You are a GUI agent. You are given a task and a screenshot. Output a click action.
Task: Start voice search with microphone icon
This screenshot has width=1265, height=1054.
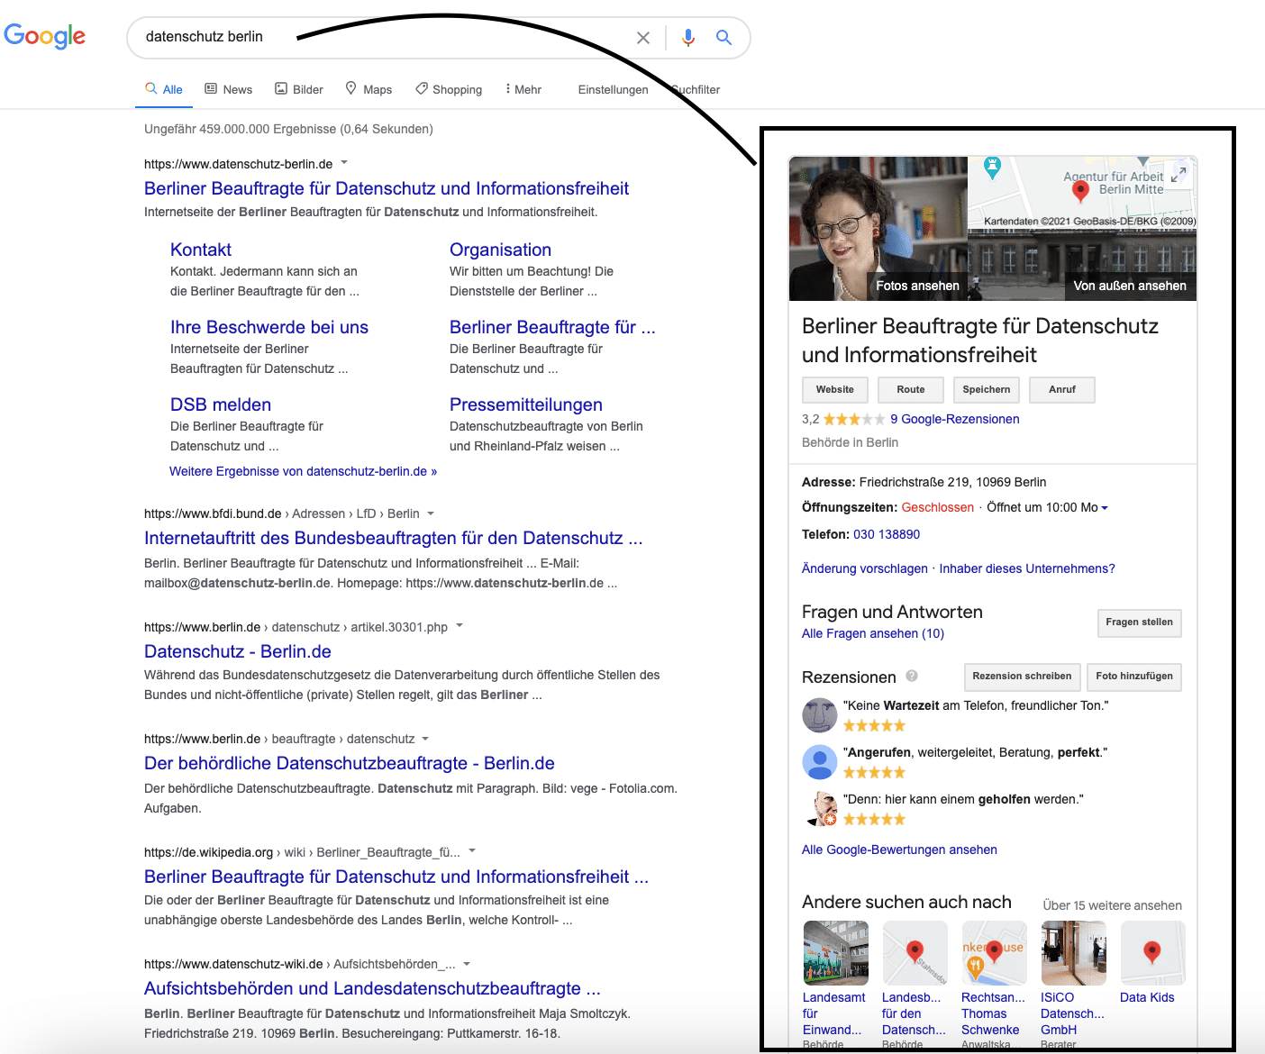coord(688,38)
